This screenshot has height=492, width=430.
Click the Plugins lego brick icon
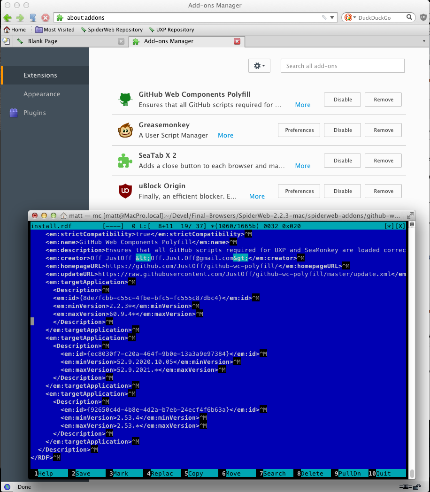pos(14,113)
